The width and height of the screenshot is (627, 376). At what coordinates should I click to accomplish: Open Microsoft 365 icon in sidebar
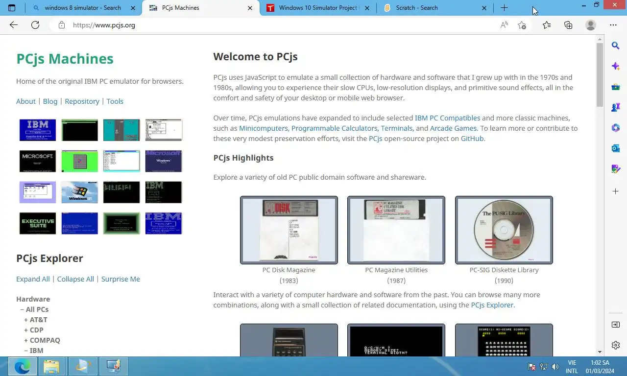point(616,128)
